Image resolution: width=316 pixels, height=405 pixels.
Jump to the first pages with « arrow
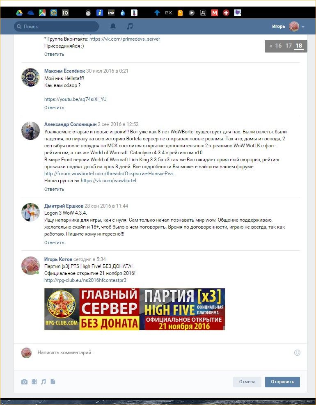pyautogui.click(x=271, y=46)
